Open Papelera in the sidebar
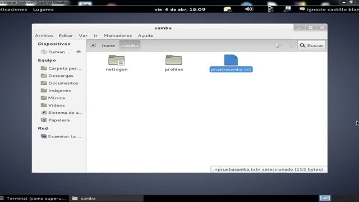Viewport: 359px width, 202px height. pos(55,120)
